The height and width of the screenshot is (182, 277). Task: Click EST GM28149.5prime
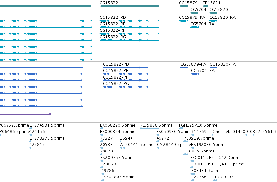(x=174, y=145)
